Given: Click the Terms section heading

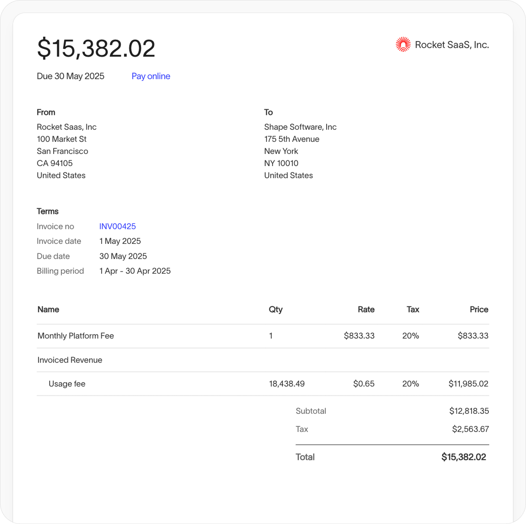Looking at the screenshot, I should point(48,211).
